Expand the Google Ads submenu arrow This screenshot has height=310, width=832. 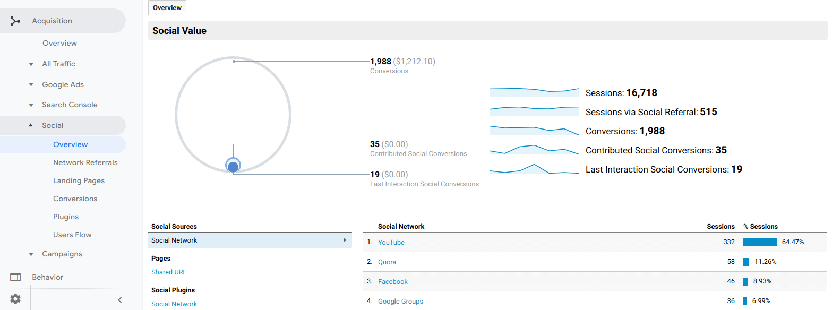click(x=31, y=85)
